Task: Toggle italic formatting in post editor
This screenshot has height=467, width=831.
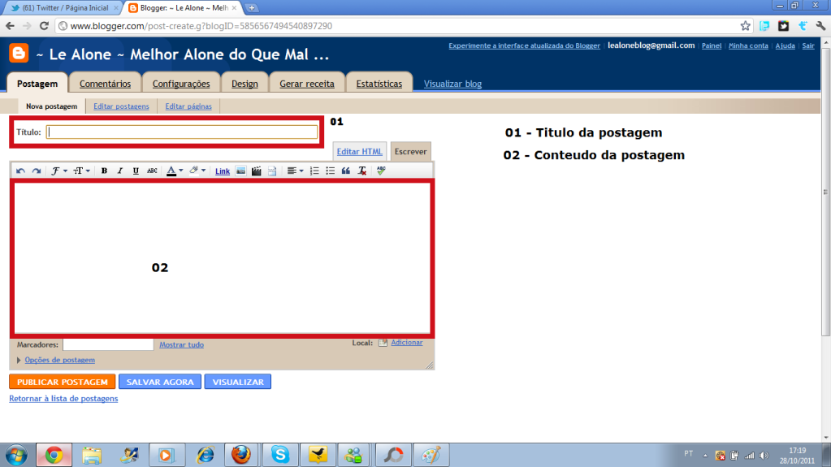Action: [x=119, y=171]
